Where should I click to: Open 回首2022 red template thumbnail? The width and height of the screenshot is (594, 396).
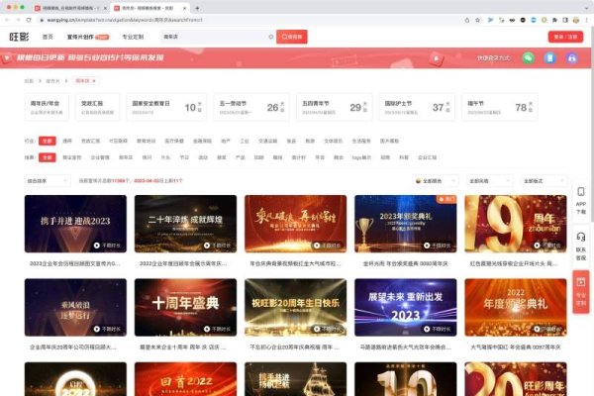(186, 379)
